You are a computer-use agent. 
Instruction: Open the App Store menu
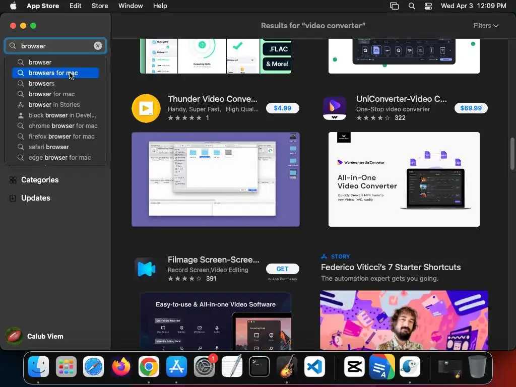(x=43, y=6)
